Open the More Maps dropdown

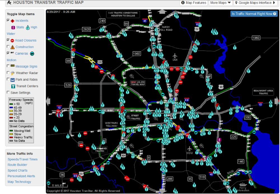220,3
